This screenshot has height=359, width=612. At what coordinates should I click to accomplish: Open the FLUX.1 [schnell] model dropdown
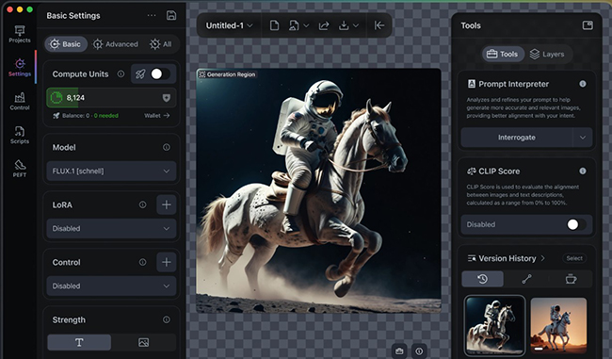click(x=111, y=171)
